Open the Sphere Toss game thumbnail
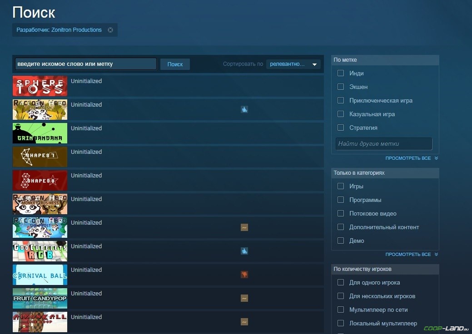Image resolution: width=472 pixels, height=334 pixels. click(x=40, y=86)
